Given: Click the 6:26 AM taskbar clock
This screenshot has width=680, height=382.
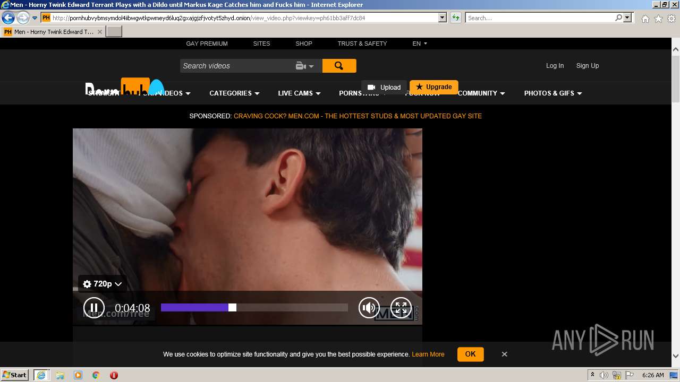Looking at the screenshot, I should coord(653,375).
